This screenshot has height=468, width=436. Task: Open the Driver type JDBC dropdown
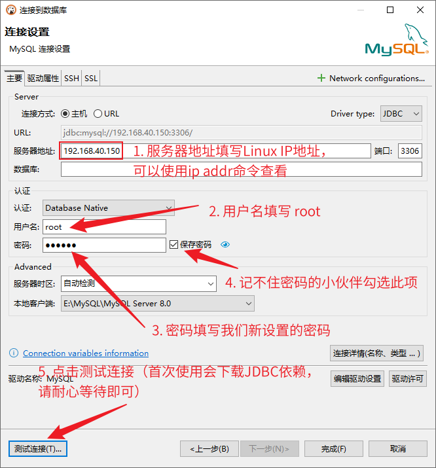pos(401,113)
